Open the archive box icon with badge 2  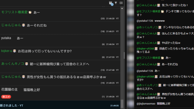(111, 3)
